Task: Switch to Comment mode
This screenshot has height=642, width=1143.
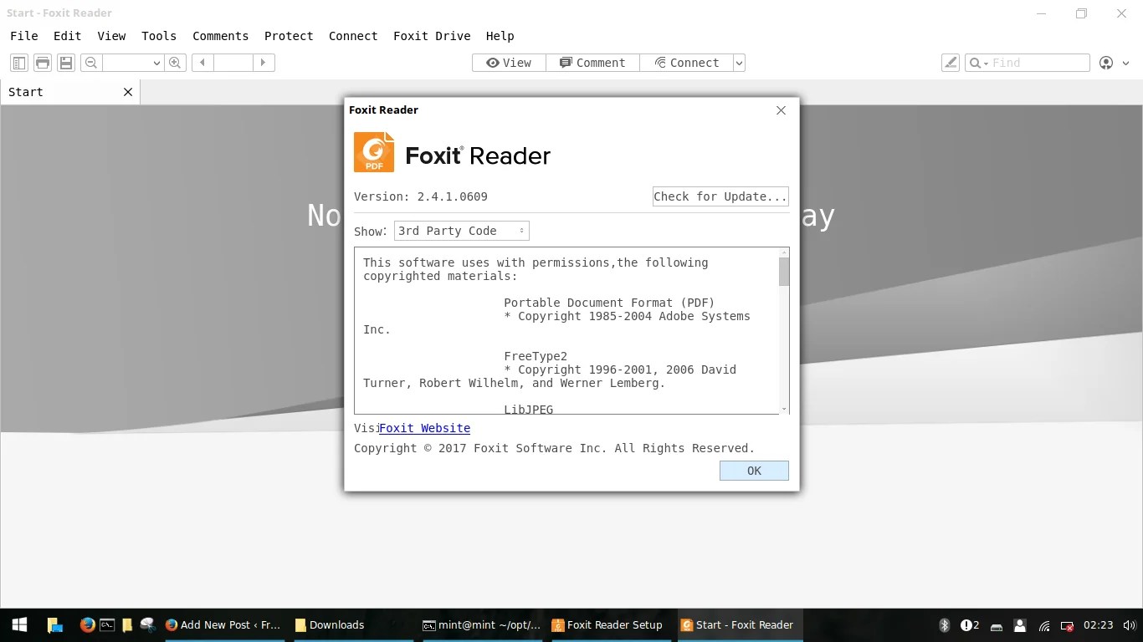Action: point(592,63)
